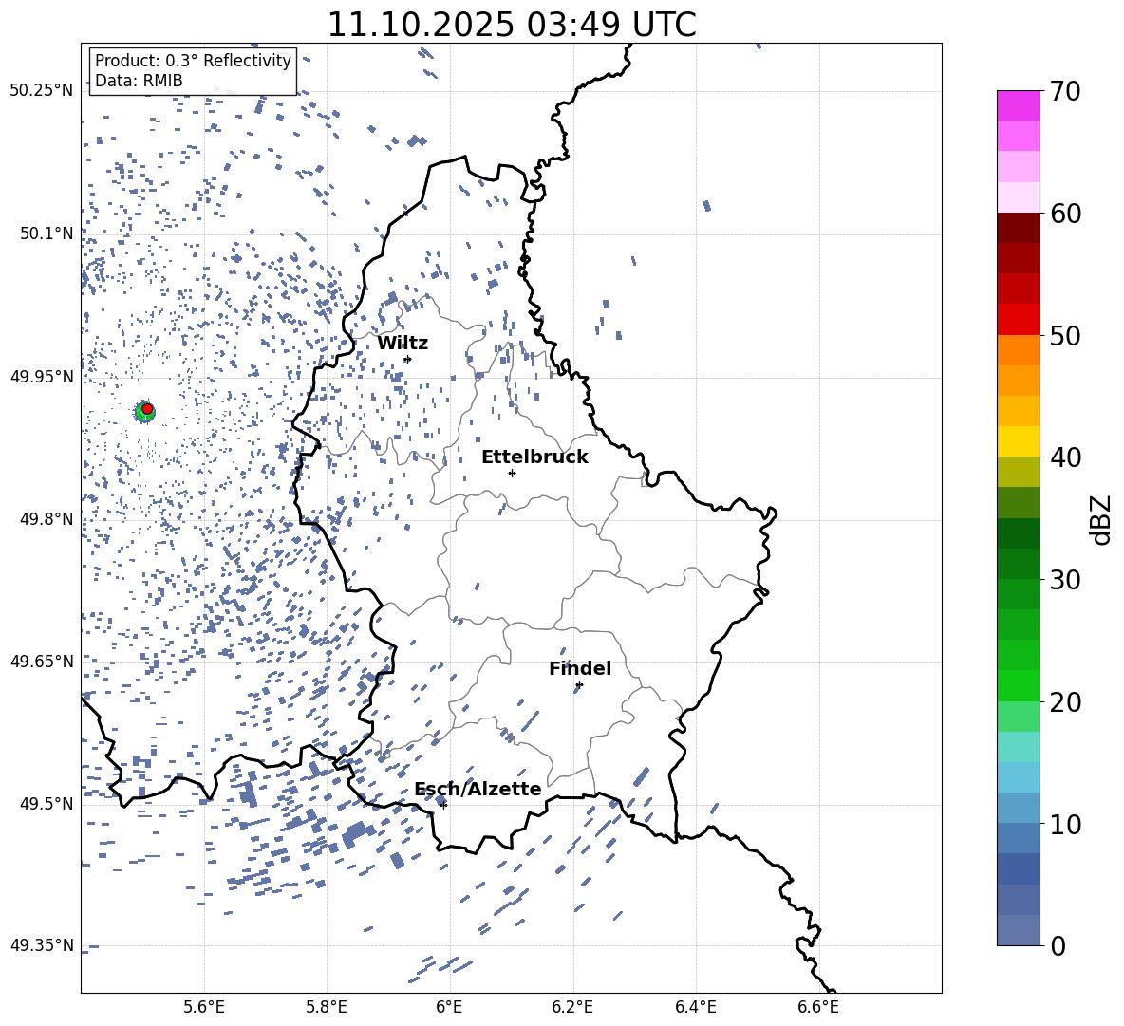Click the 49.65°N latitude label
The image size is (1124, 1026).
(x=42, y=661)
